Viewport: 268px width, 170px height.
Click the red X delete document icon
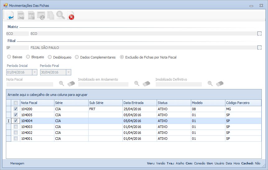[x=71, y=15]
